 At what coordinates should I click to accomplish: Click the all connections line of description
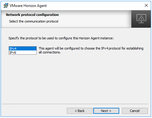pyautogui.click(x=50, y=52)
